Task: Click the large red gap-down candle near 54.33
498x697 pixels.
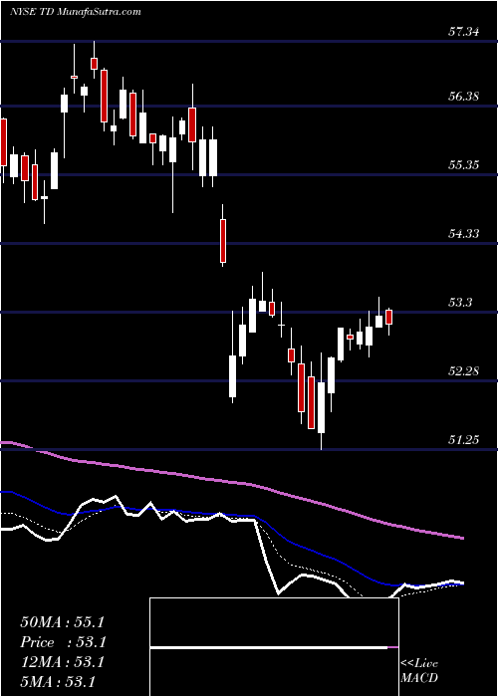Action: [223, 241]
